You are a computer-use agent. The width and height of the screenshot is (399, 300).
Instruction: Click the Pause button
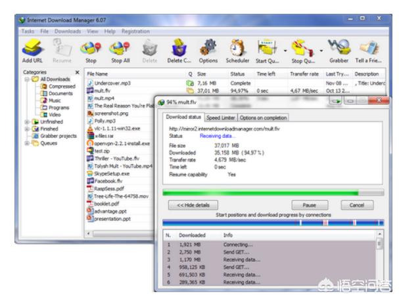click(310, 205)
